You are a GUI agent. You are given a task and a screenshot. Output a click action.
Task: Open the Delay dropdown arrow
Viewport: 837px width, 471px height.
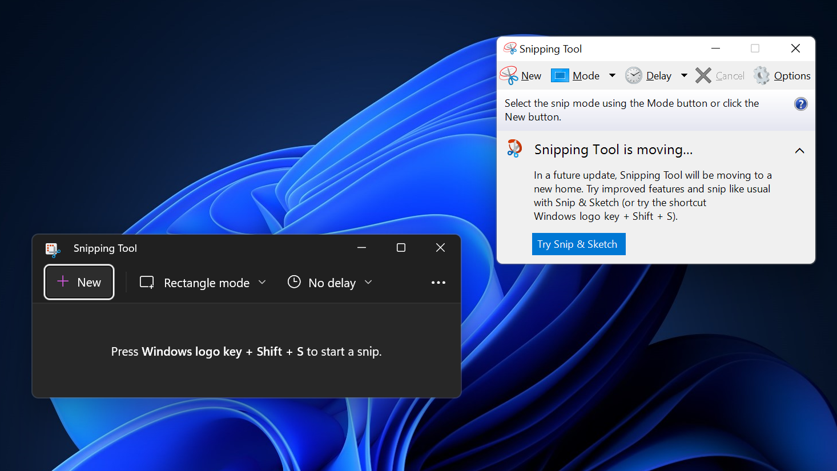tap(684, 75)
